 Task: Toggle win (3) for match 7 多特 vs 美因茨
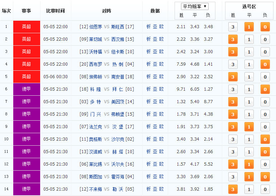(233, 102)
